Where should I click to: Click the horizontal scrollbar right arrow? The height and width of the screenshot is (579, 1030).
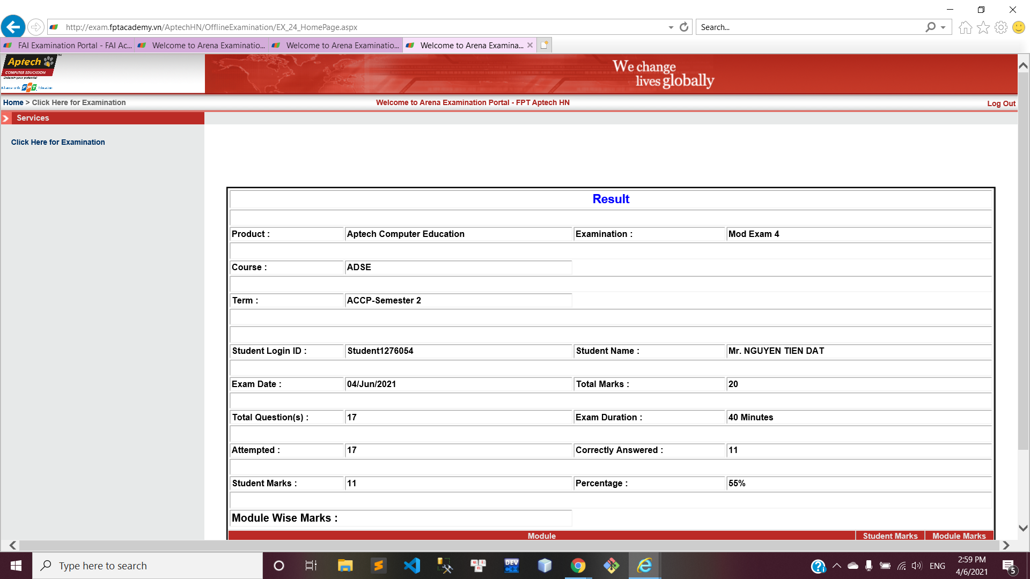(1006, 545)
